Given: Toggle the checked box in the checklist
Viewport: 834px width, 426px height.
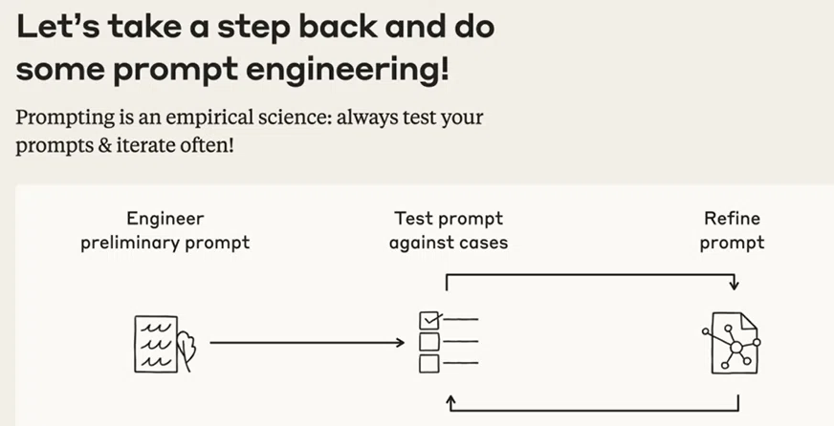Looking at the screenshot, I should click(x=429, y=320).
